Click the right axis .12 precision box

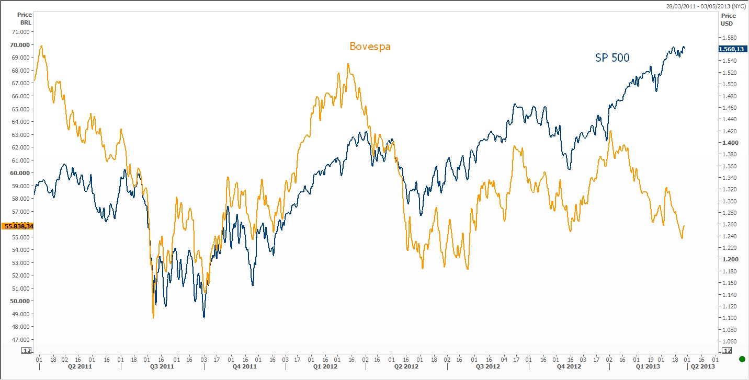click(x=726, y=350)
